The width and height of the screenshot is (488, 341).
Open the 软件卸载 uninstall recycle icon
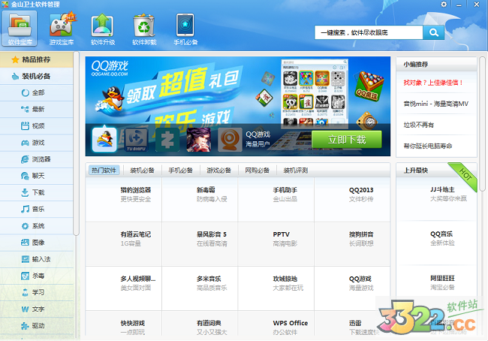(x=144, y=29)
